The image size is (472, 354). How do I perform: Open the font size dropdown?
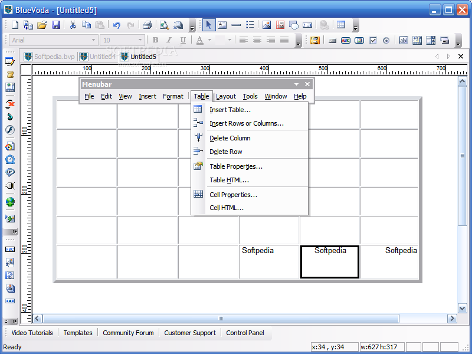139,40
